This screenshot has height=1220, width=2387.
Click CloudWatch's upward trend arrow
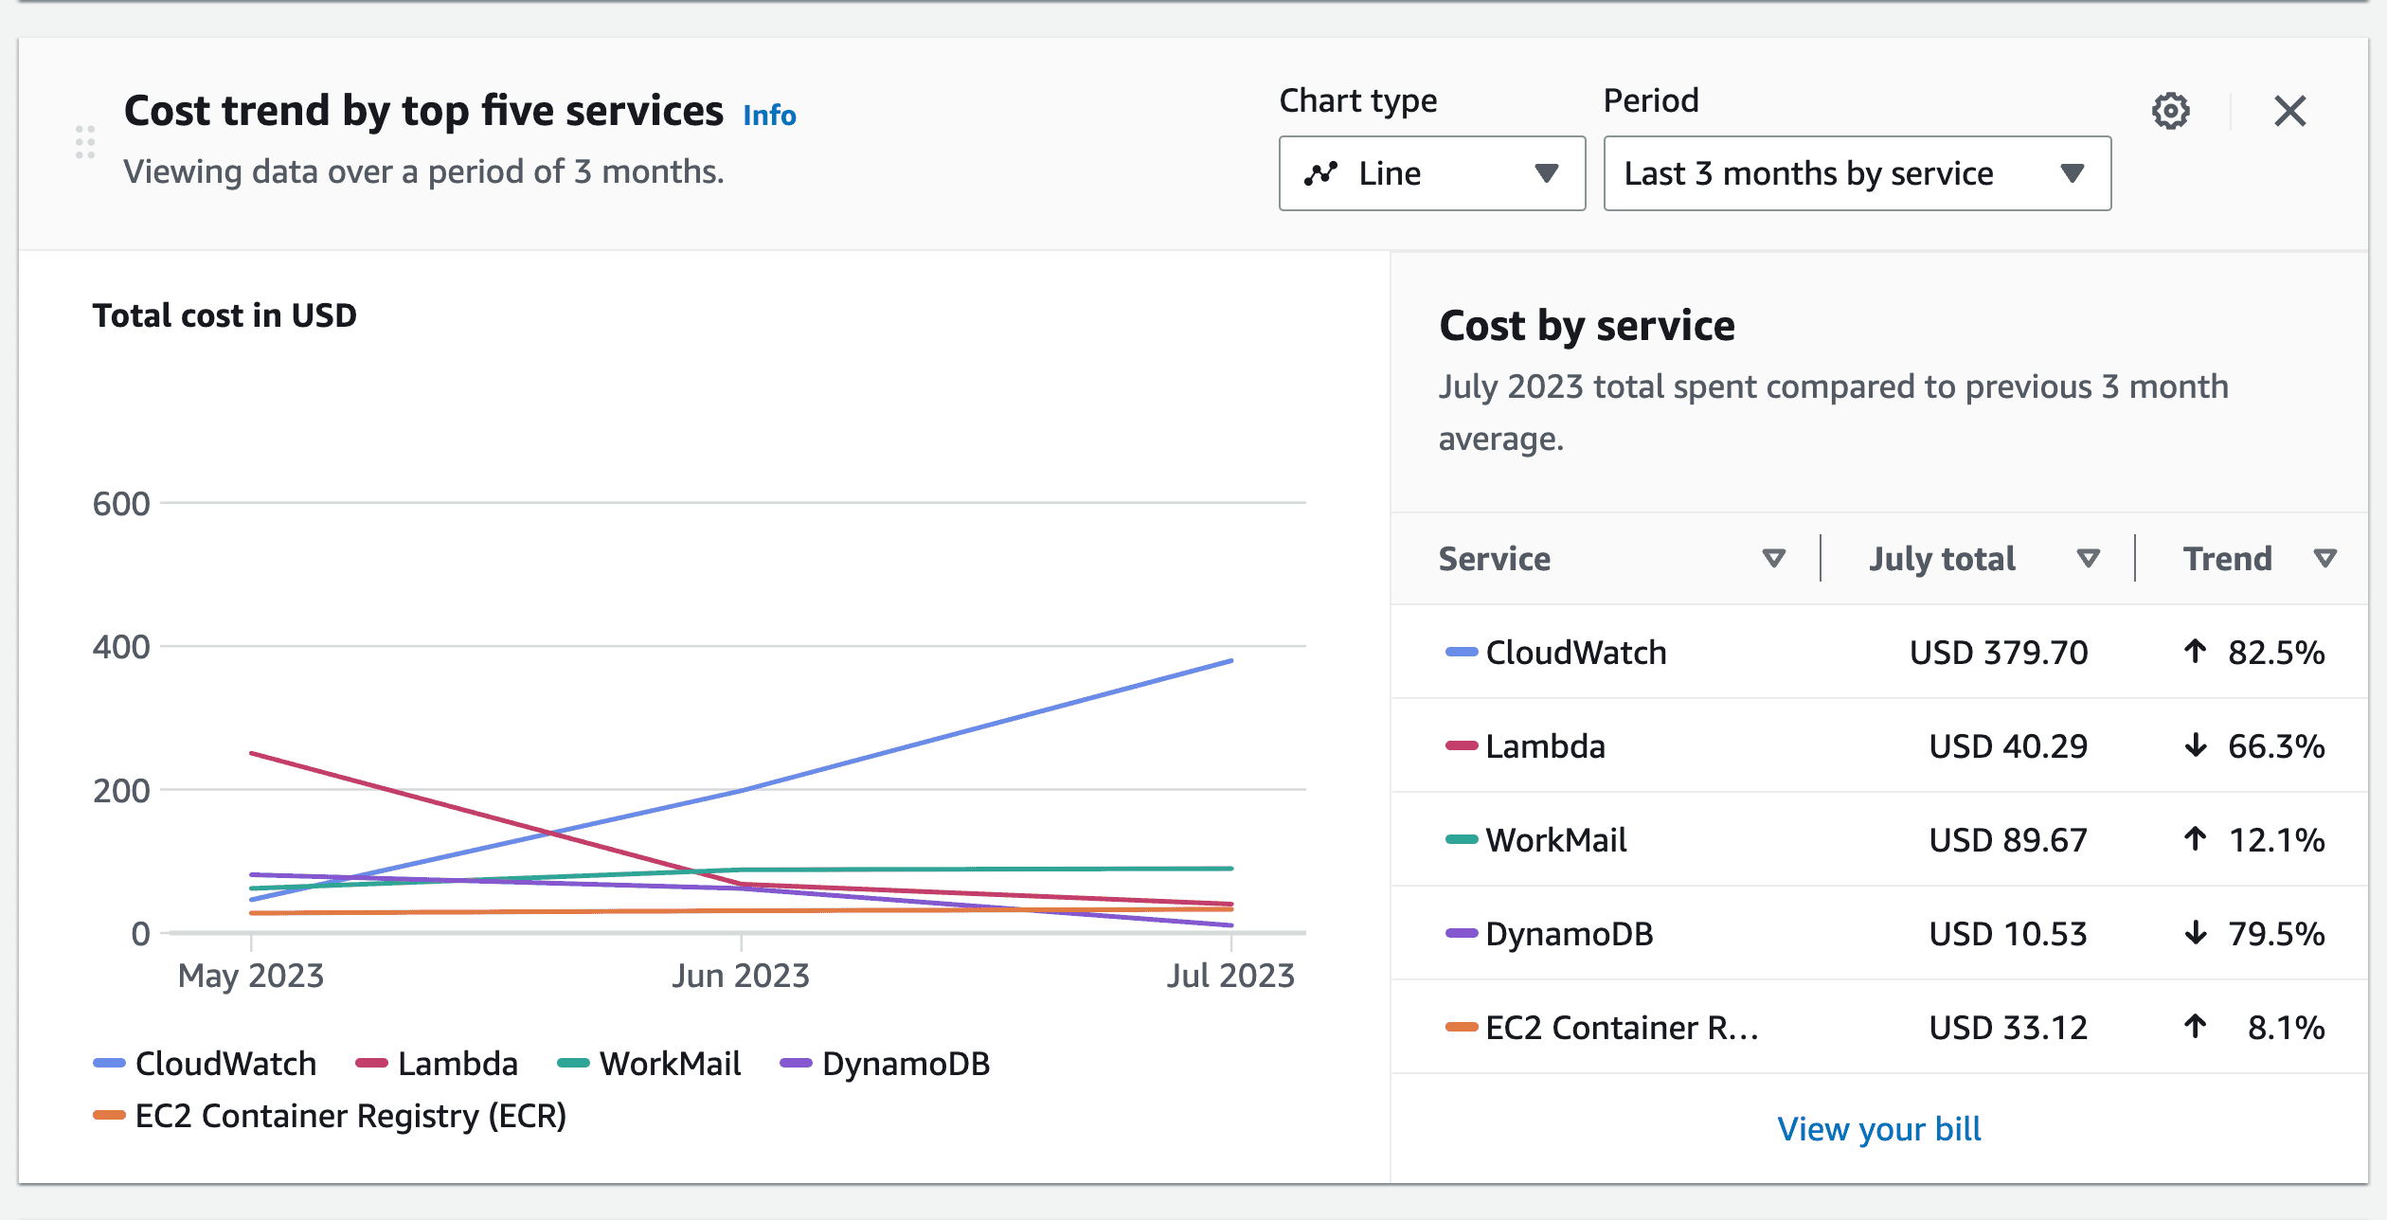pos(2194,652)
